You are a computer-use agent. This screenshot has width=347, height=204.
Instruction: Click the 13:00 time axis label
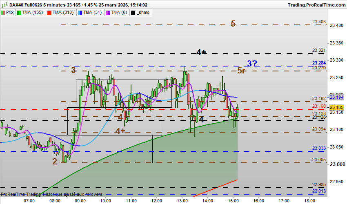(182, 201)
